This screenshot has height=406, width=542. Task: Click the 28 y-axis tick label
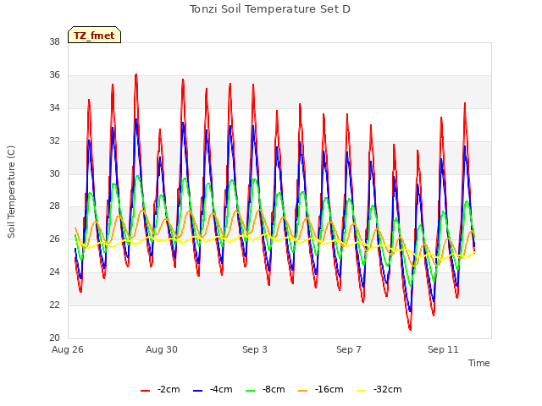(54, 206)
